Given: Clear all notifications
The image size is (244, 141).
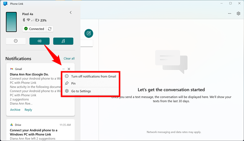Looking at the screenshot, I should tap(69, 58).
